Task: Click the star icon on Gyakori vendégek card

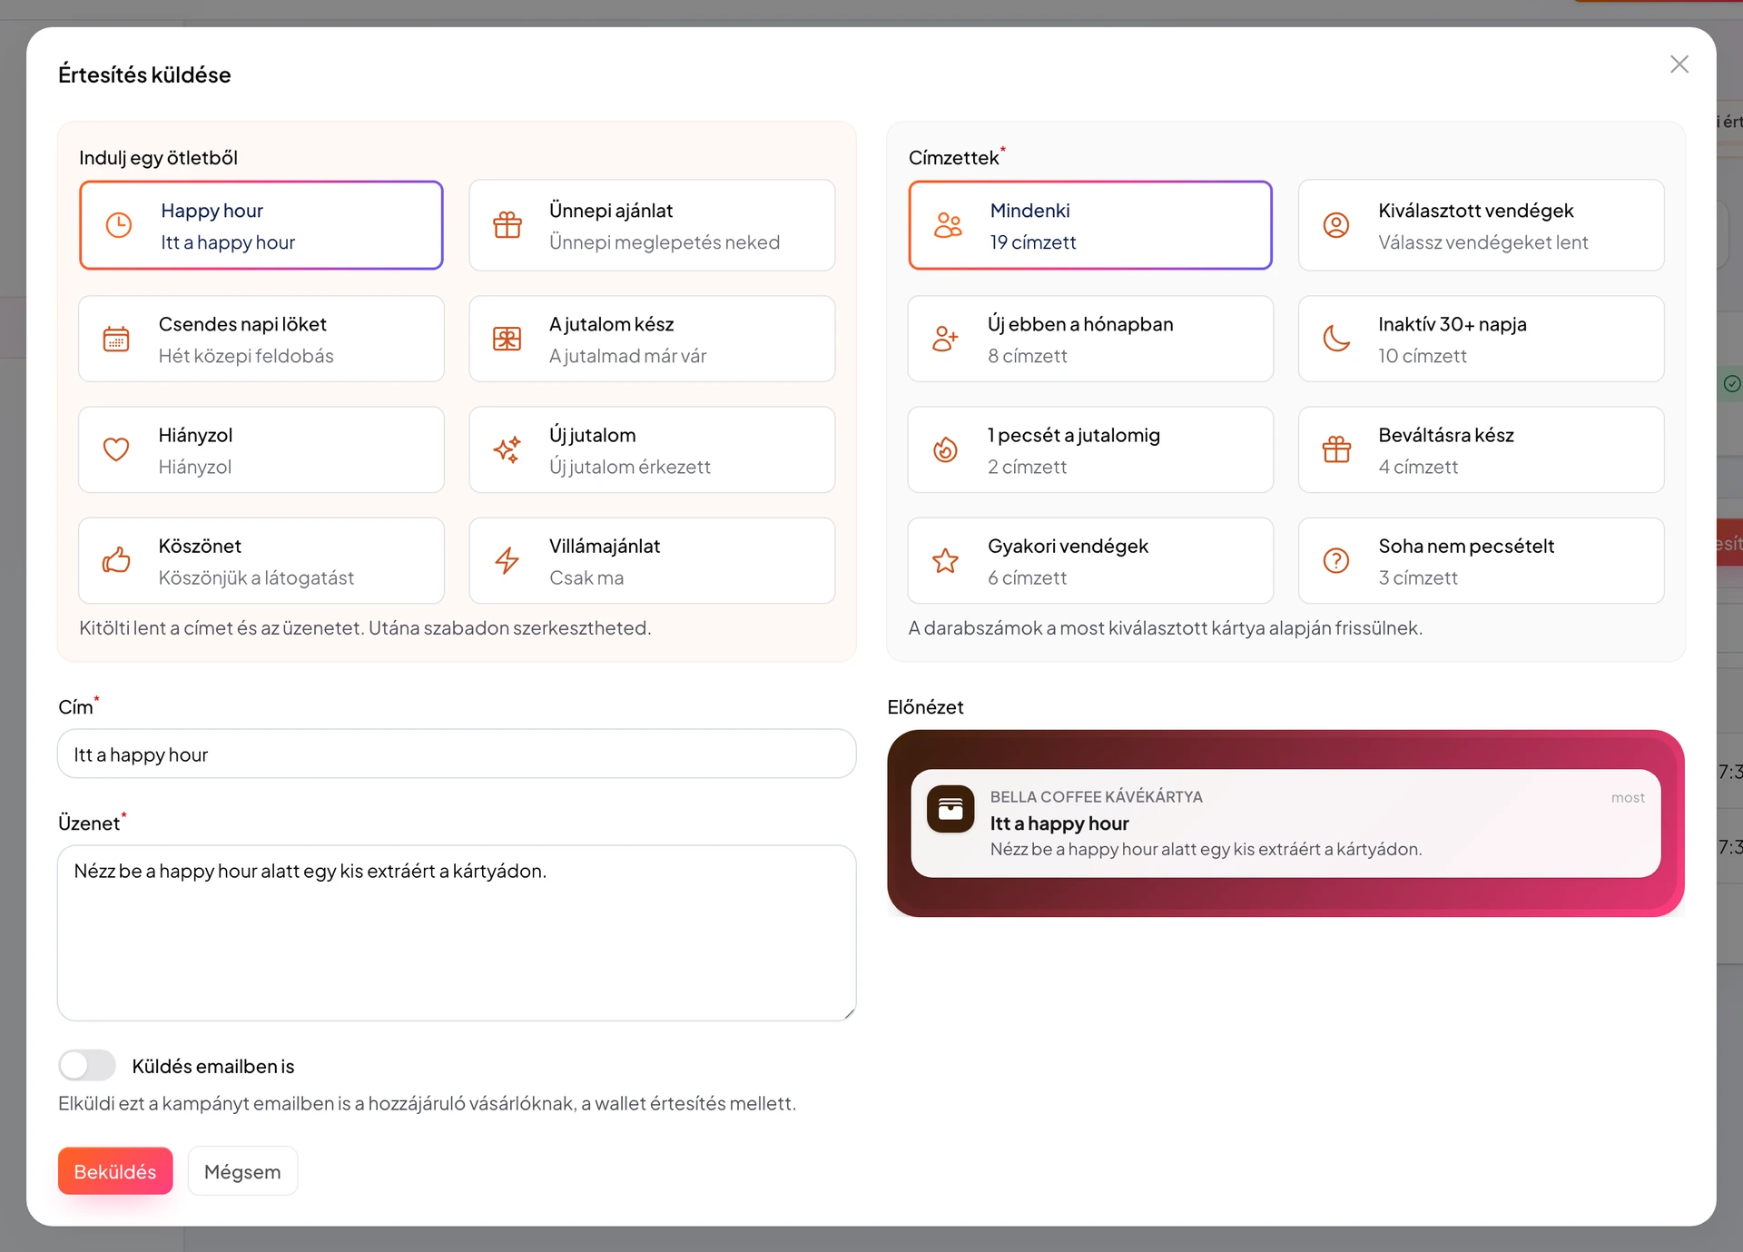Action: [x=946, y=560]
